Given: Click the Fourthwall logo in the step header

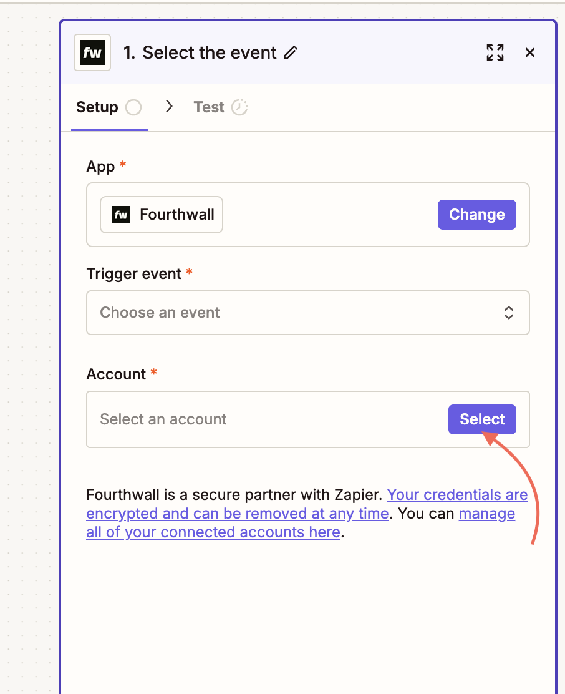Looking at the screenshot, I should coord(92,53).
